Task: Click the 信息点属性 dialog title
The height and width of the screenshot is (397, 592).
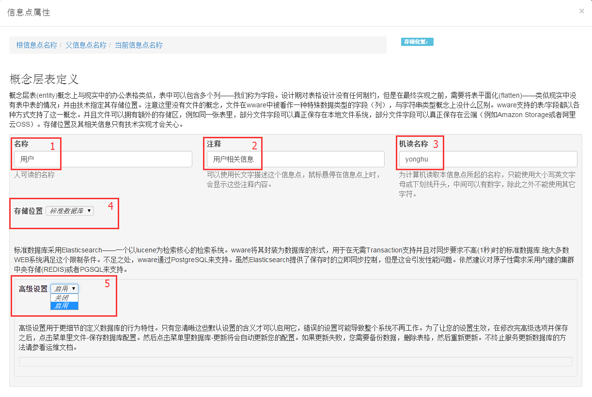Action: [x=28, y=13]
